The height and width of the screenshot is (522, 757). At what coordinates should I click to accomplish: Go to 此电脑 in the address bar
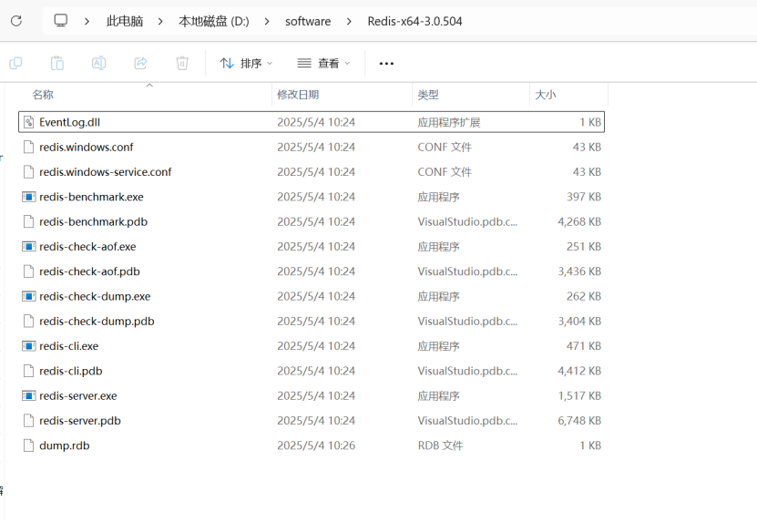point(125,21)
